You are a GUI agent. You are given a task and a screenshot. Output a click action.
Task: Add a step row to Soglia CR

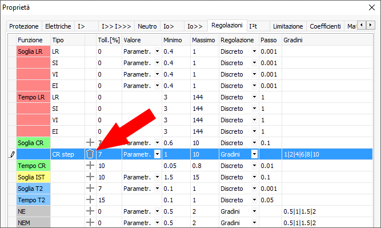(x=90, y=143)
